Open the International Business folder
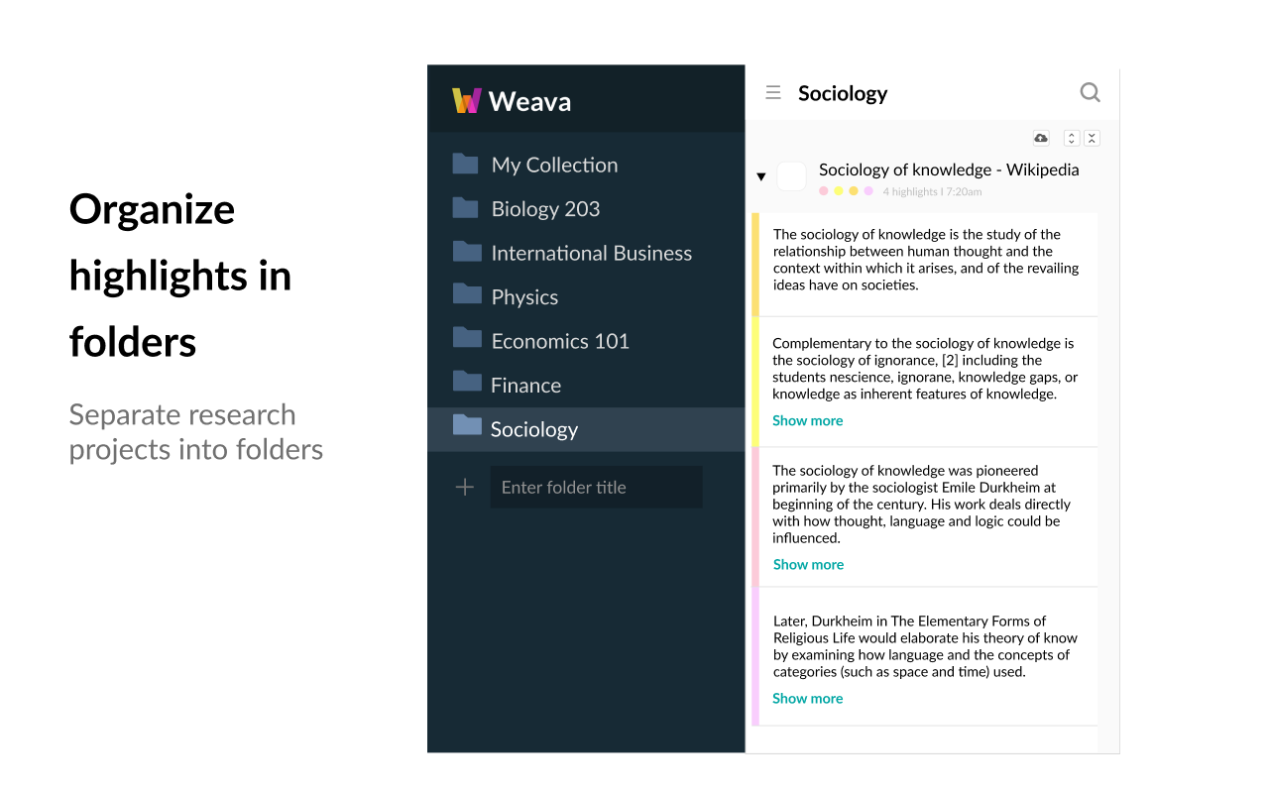 pos(591,253)
